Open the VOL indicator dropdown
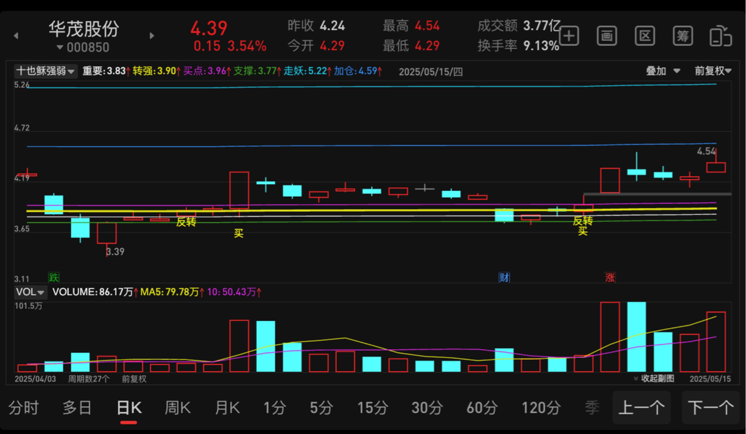The width and height of the screenshot is (746, 434). pos(31,292)
